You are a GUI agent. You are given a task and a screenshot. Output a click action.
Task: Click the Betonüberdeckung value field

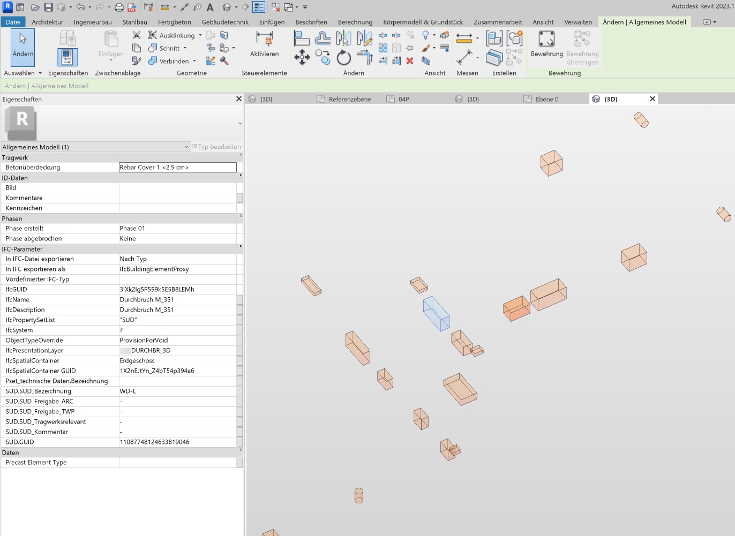[x=178, y=168]
